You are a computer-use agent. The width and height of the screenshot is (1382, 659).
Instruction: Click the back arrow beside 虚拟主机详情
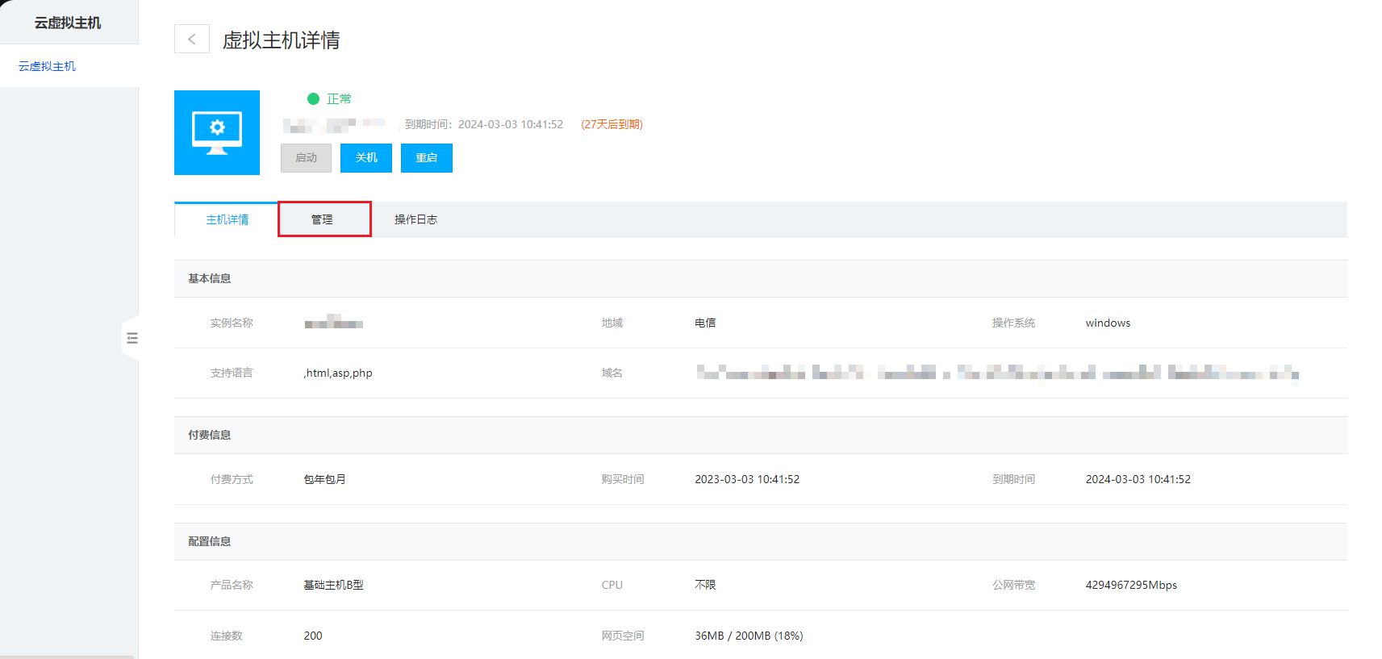click(x=192, y=39)
